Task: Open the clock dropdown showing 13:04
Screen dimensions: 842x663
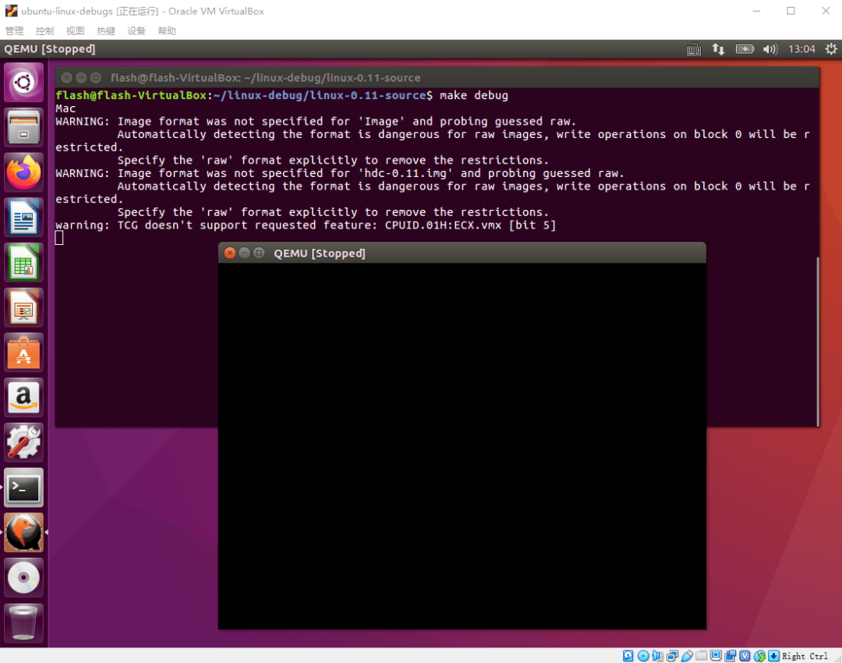Action: click(801, 48)
